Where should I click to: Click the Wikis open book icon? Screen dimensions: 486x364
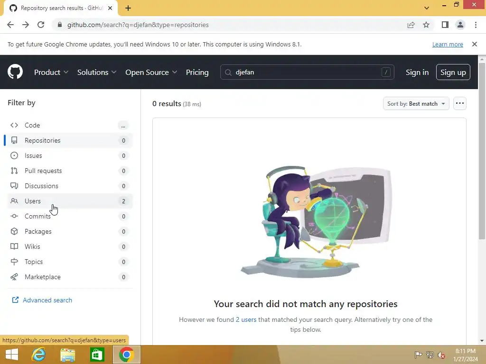14,246
